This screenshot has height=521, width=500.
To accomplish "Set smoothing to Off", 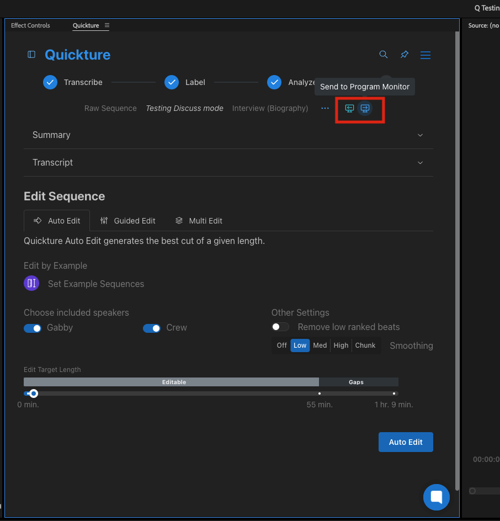I will click(x=281, y=345).
